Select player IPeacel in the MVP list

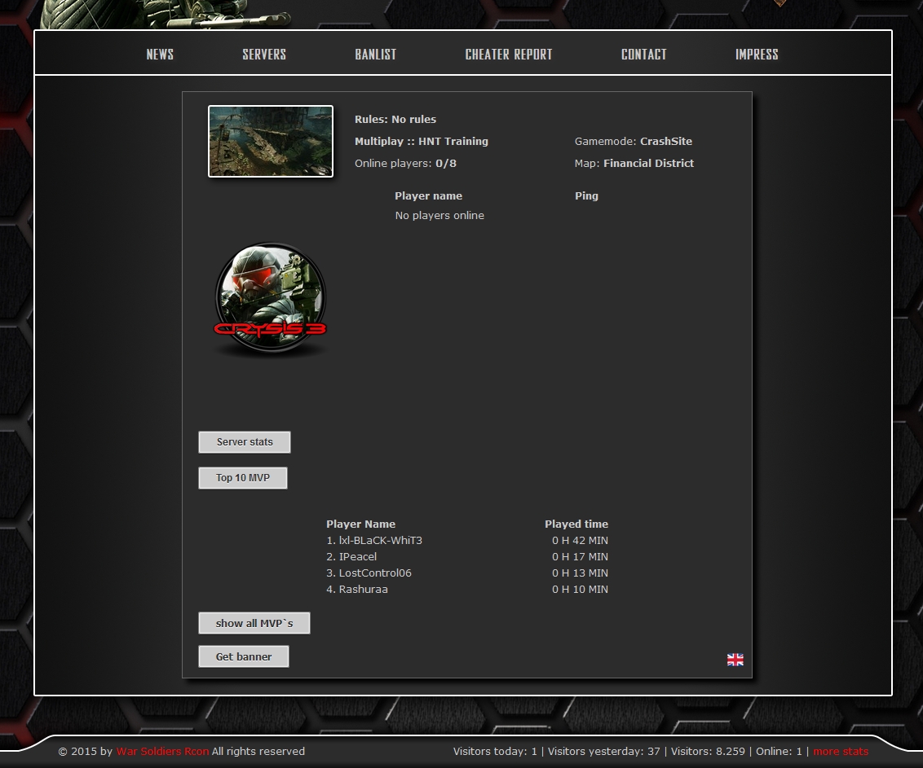tap(357, 557)
